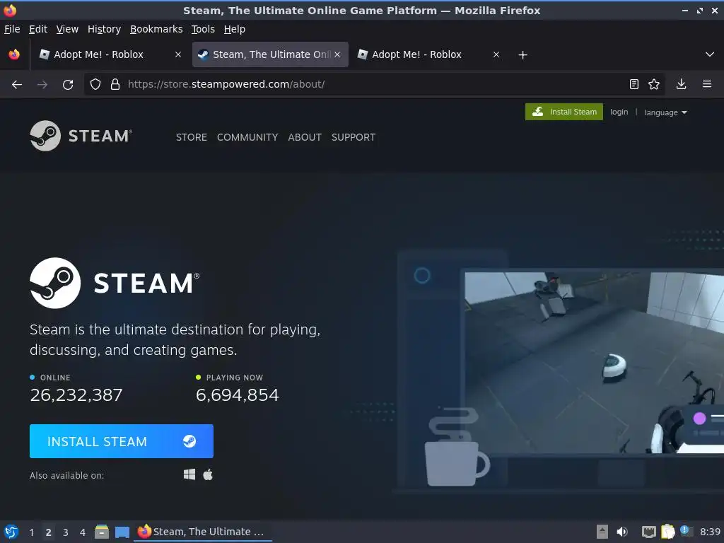Screen dimensions: 724x543
Task: Open the taskbar start menu icon
Action: click(x=11, y=532)
